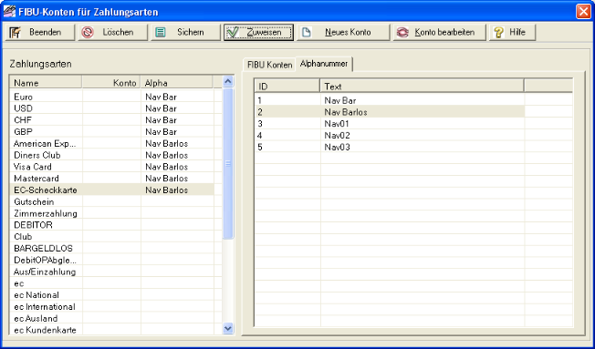Click the Zuweisen green checkmark icon
The width and height of the screenshot is (595, 349).
point(232,33)
